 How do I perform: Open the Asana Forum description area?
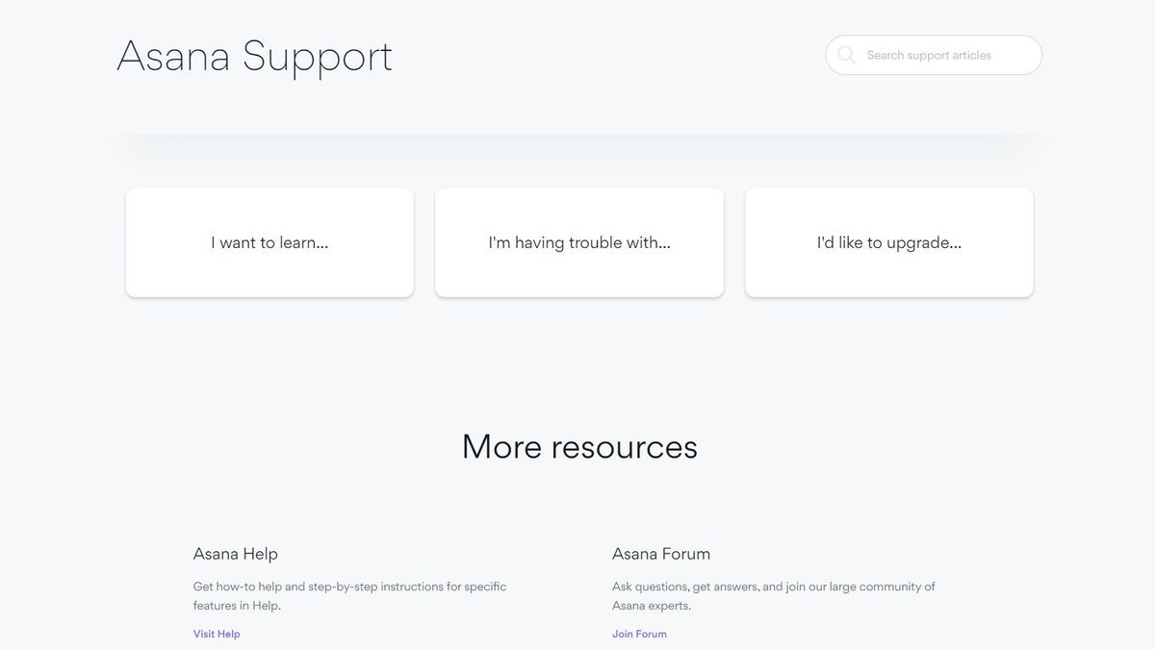(x=774, y=595)
